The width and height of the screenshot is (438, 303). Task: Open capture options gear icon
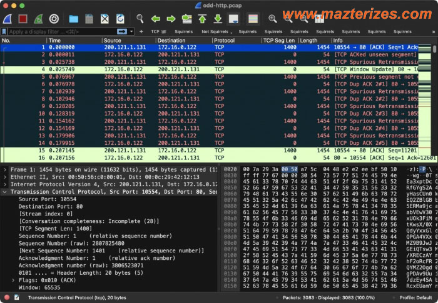(x=54, y=19)
